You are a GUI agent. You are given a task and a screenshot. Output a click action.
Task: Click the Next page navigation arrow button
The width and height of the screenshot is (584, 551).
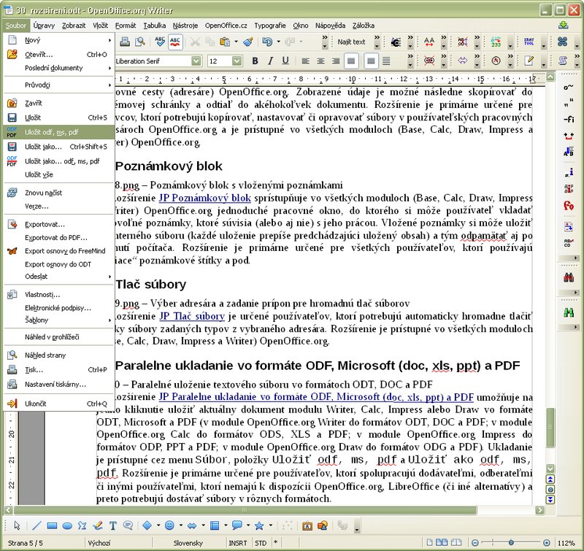[550, 500]
